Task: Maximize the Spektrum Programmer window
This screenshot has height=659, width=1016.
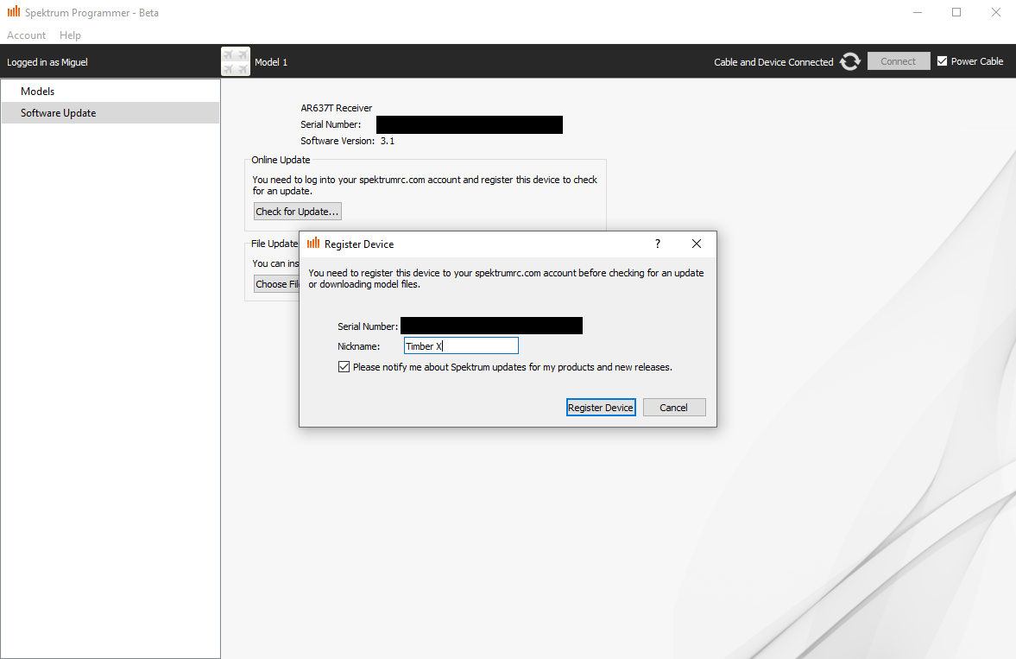Action: [956, 13]
